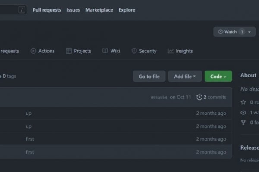Click the star icon in About sidebar
259x172 pixels.
[x=244, y=102]
